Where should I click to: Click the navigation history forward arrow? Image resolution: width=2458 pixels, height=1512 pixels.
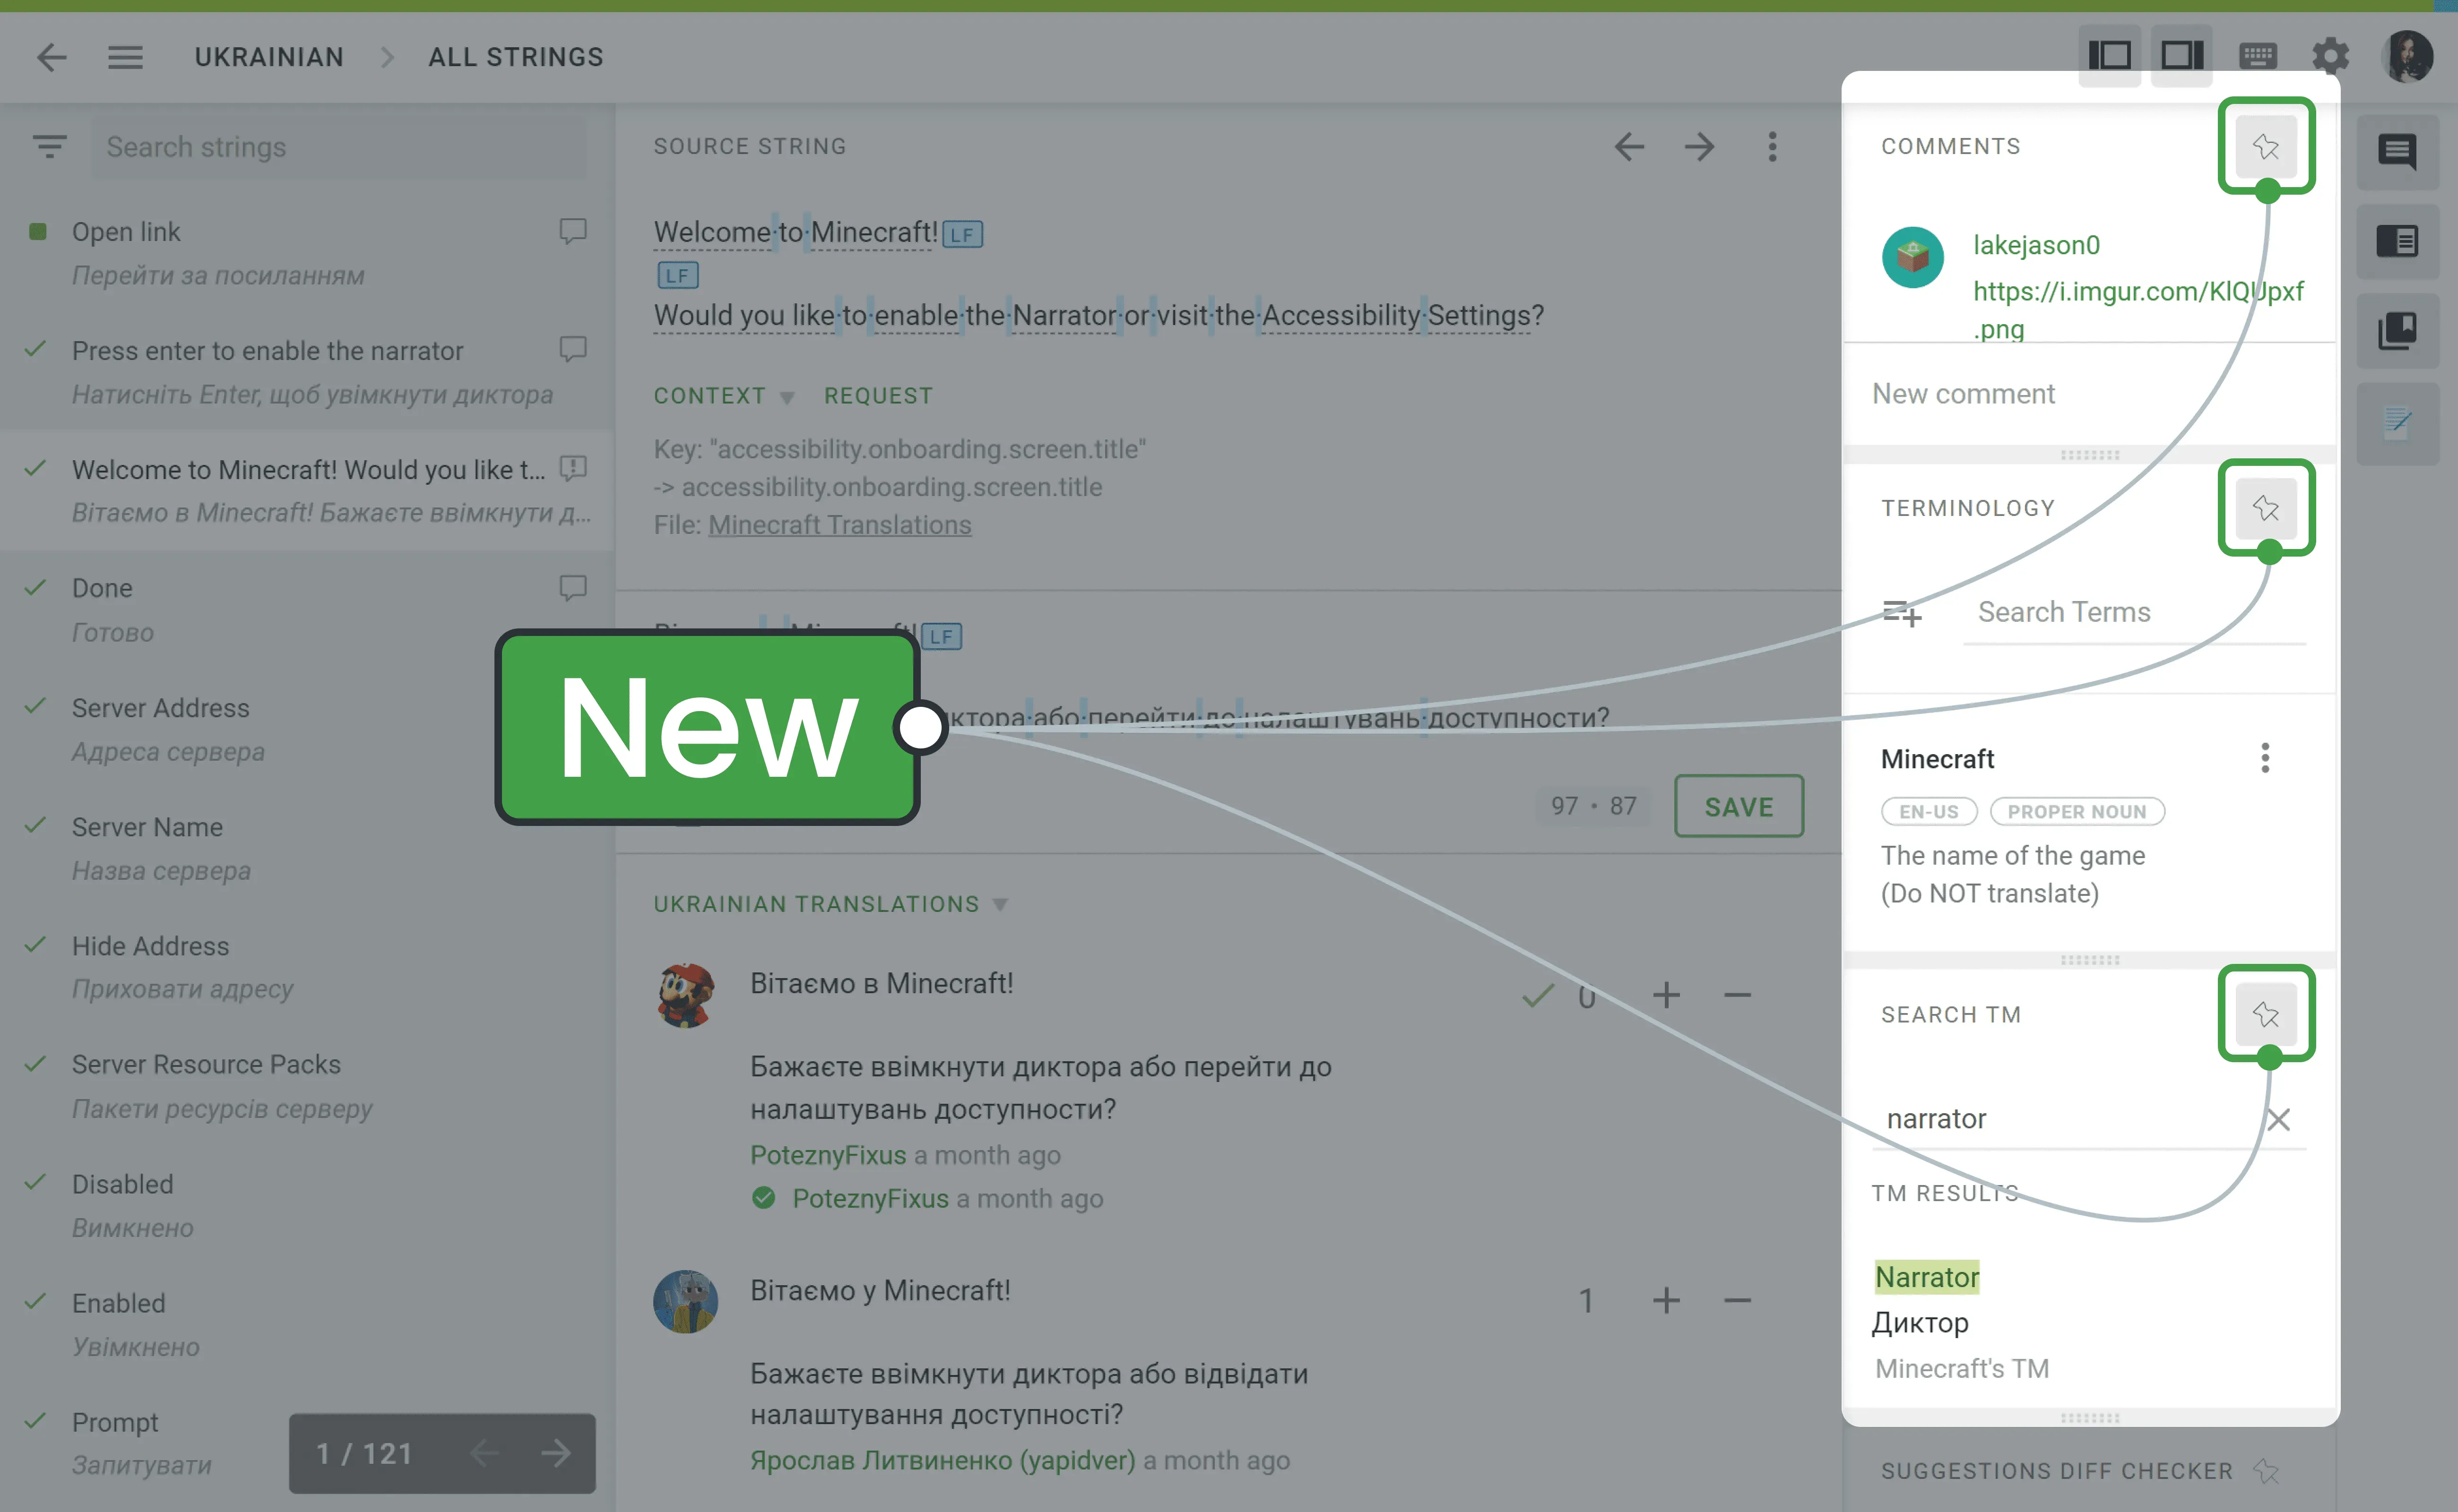click(1699, 146)
